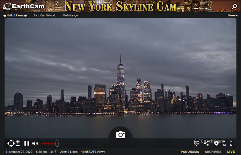This screenshot has width=241, height=155.
Task: Click the 10,658,260 Views count
Action: click(93, 152)
